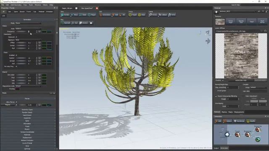The image size is (269, 151).
Task: Toggle the Branch Intersection Blending checkbox
Action: [216, 96]
